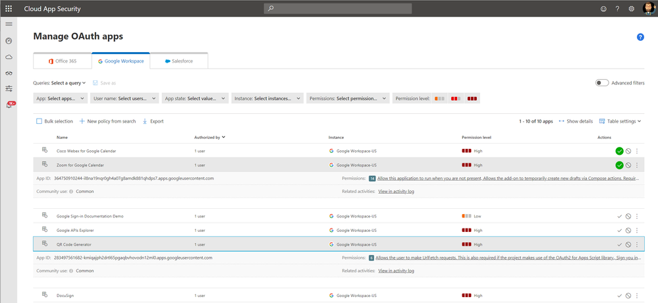Click the 14 permissions count badge for Zoom
This screenshot has width=658, height=303.
click(371, 179)
